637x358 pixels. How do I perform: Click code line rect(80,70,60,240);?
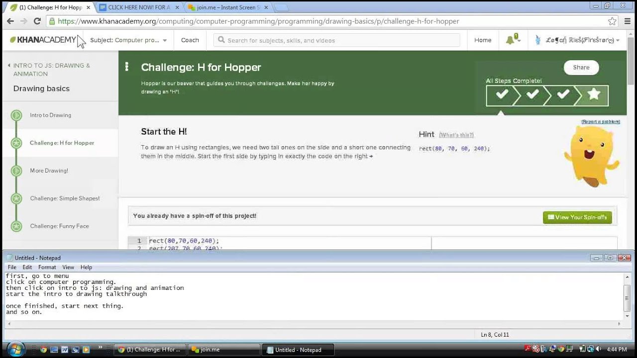pos(184,241)
